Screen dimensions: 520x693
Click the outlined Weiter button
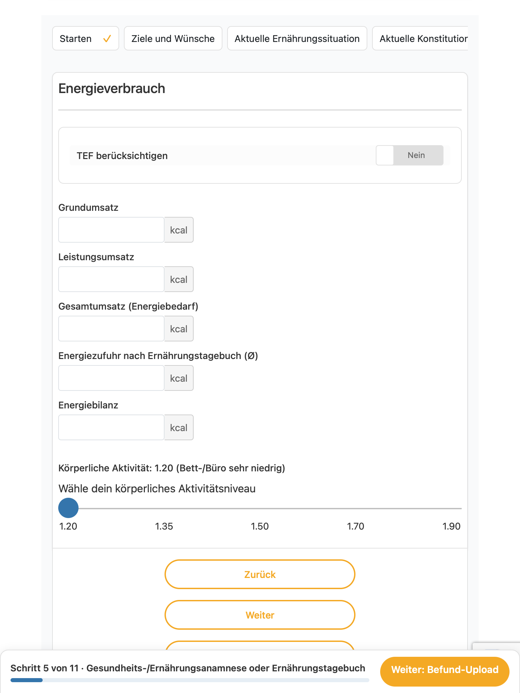[260, 615]
